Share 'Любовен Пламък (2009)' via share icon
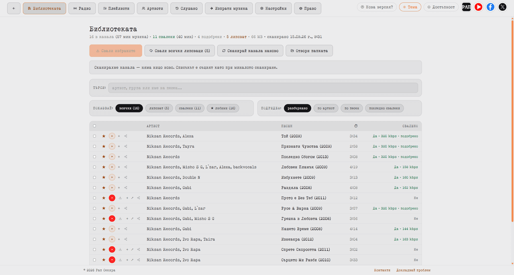This screenshot has height=275, width=514. click(126, 167)
